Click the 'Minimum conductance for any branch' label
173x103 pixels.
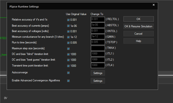click(x=38, y=37)
